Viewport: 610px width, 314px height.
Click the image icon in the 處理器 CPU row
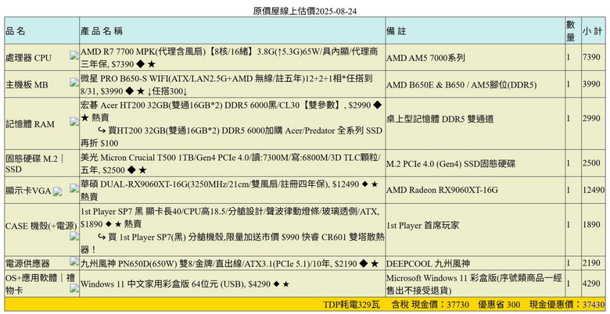pyautogui.click(x=74, y=55)
